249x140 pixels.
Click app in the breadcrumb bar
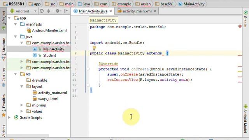(37, 4)
